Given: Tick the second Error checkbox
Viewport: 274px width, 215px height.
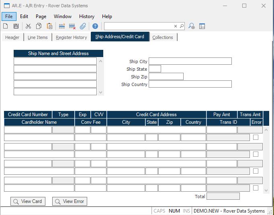Looking at the screenshot, I should [x=256, y=154].
